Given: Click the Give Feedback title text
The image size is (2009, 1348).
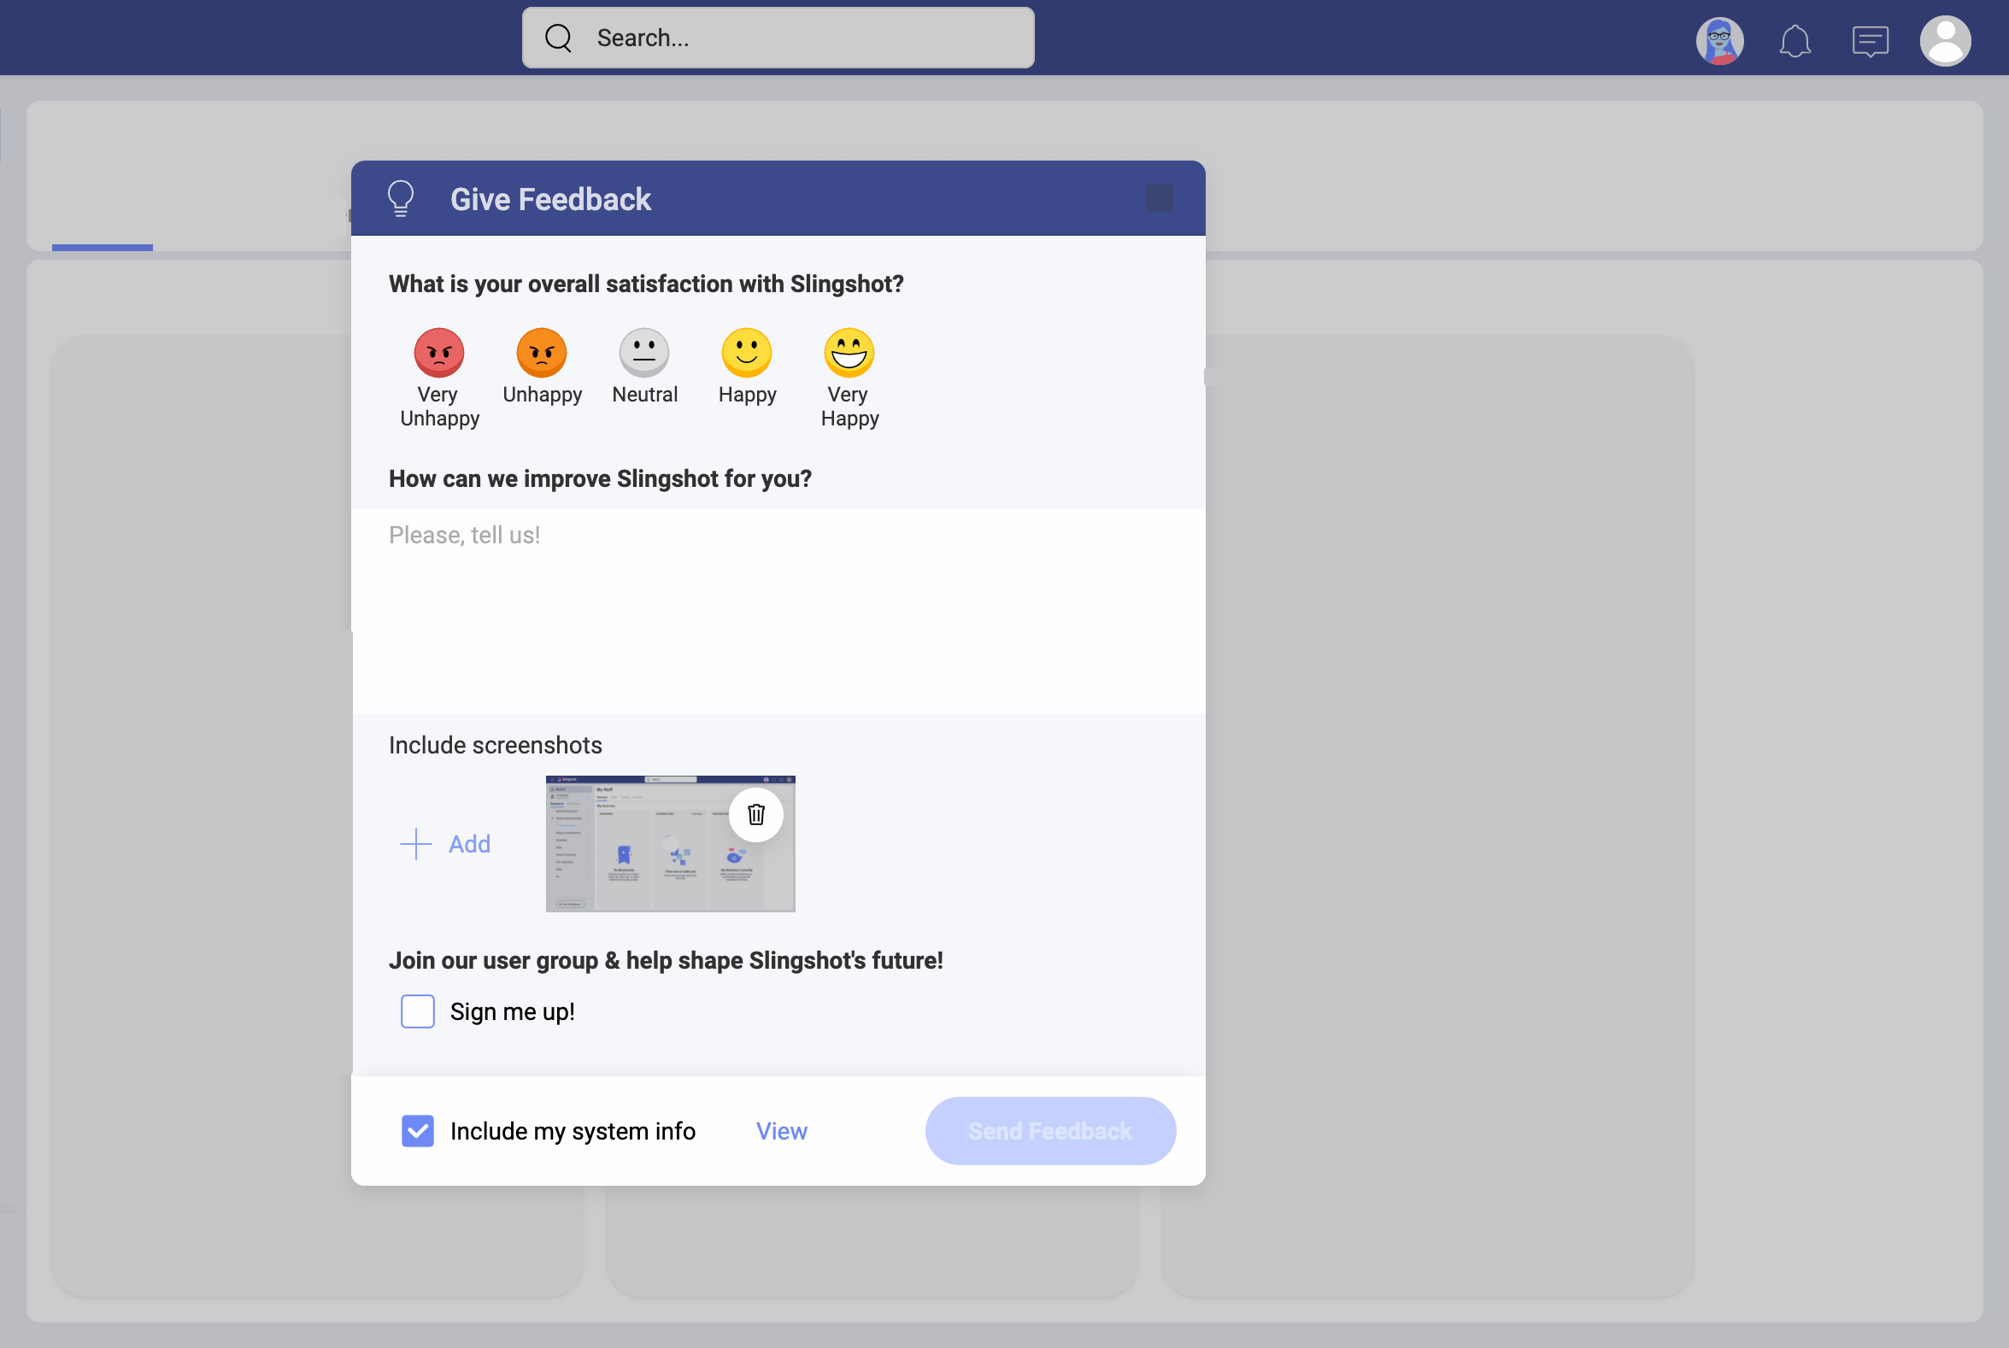Looking at the screenshot, I should pyautogui.click(x=550, y=199).
